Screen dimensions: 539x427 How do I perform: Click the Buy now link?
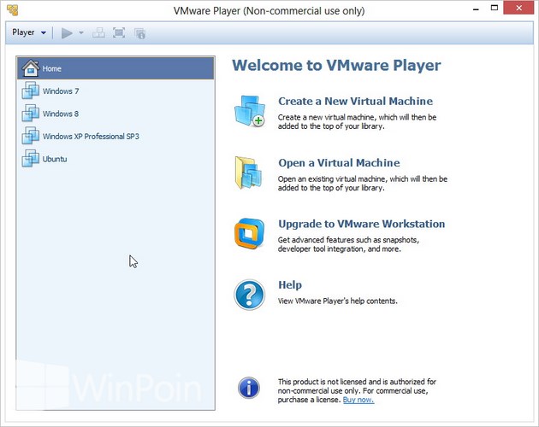358,400
